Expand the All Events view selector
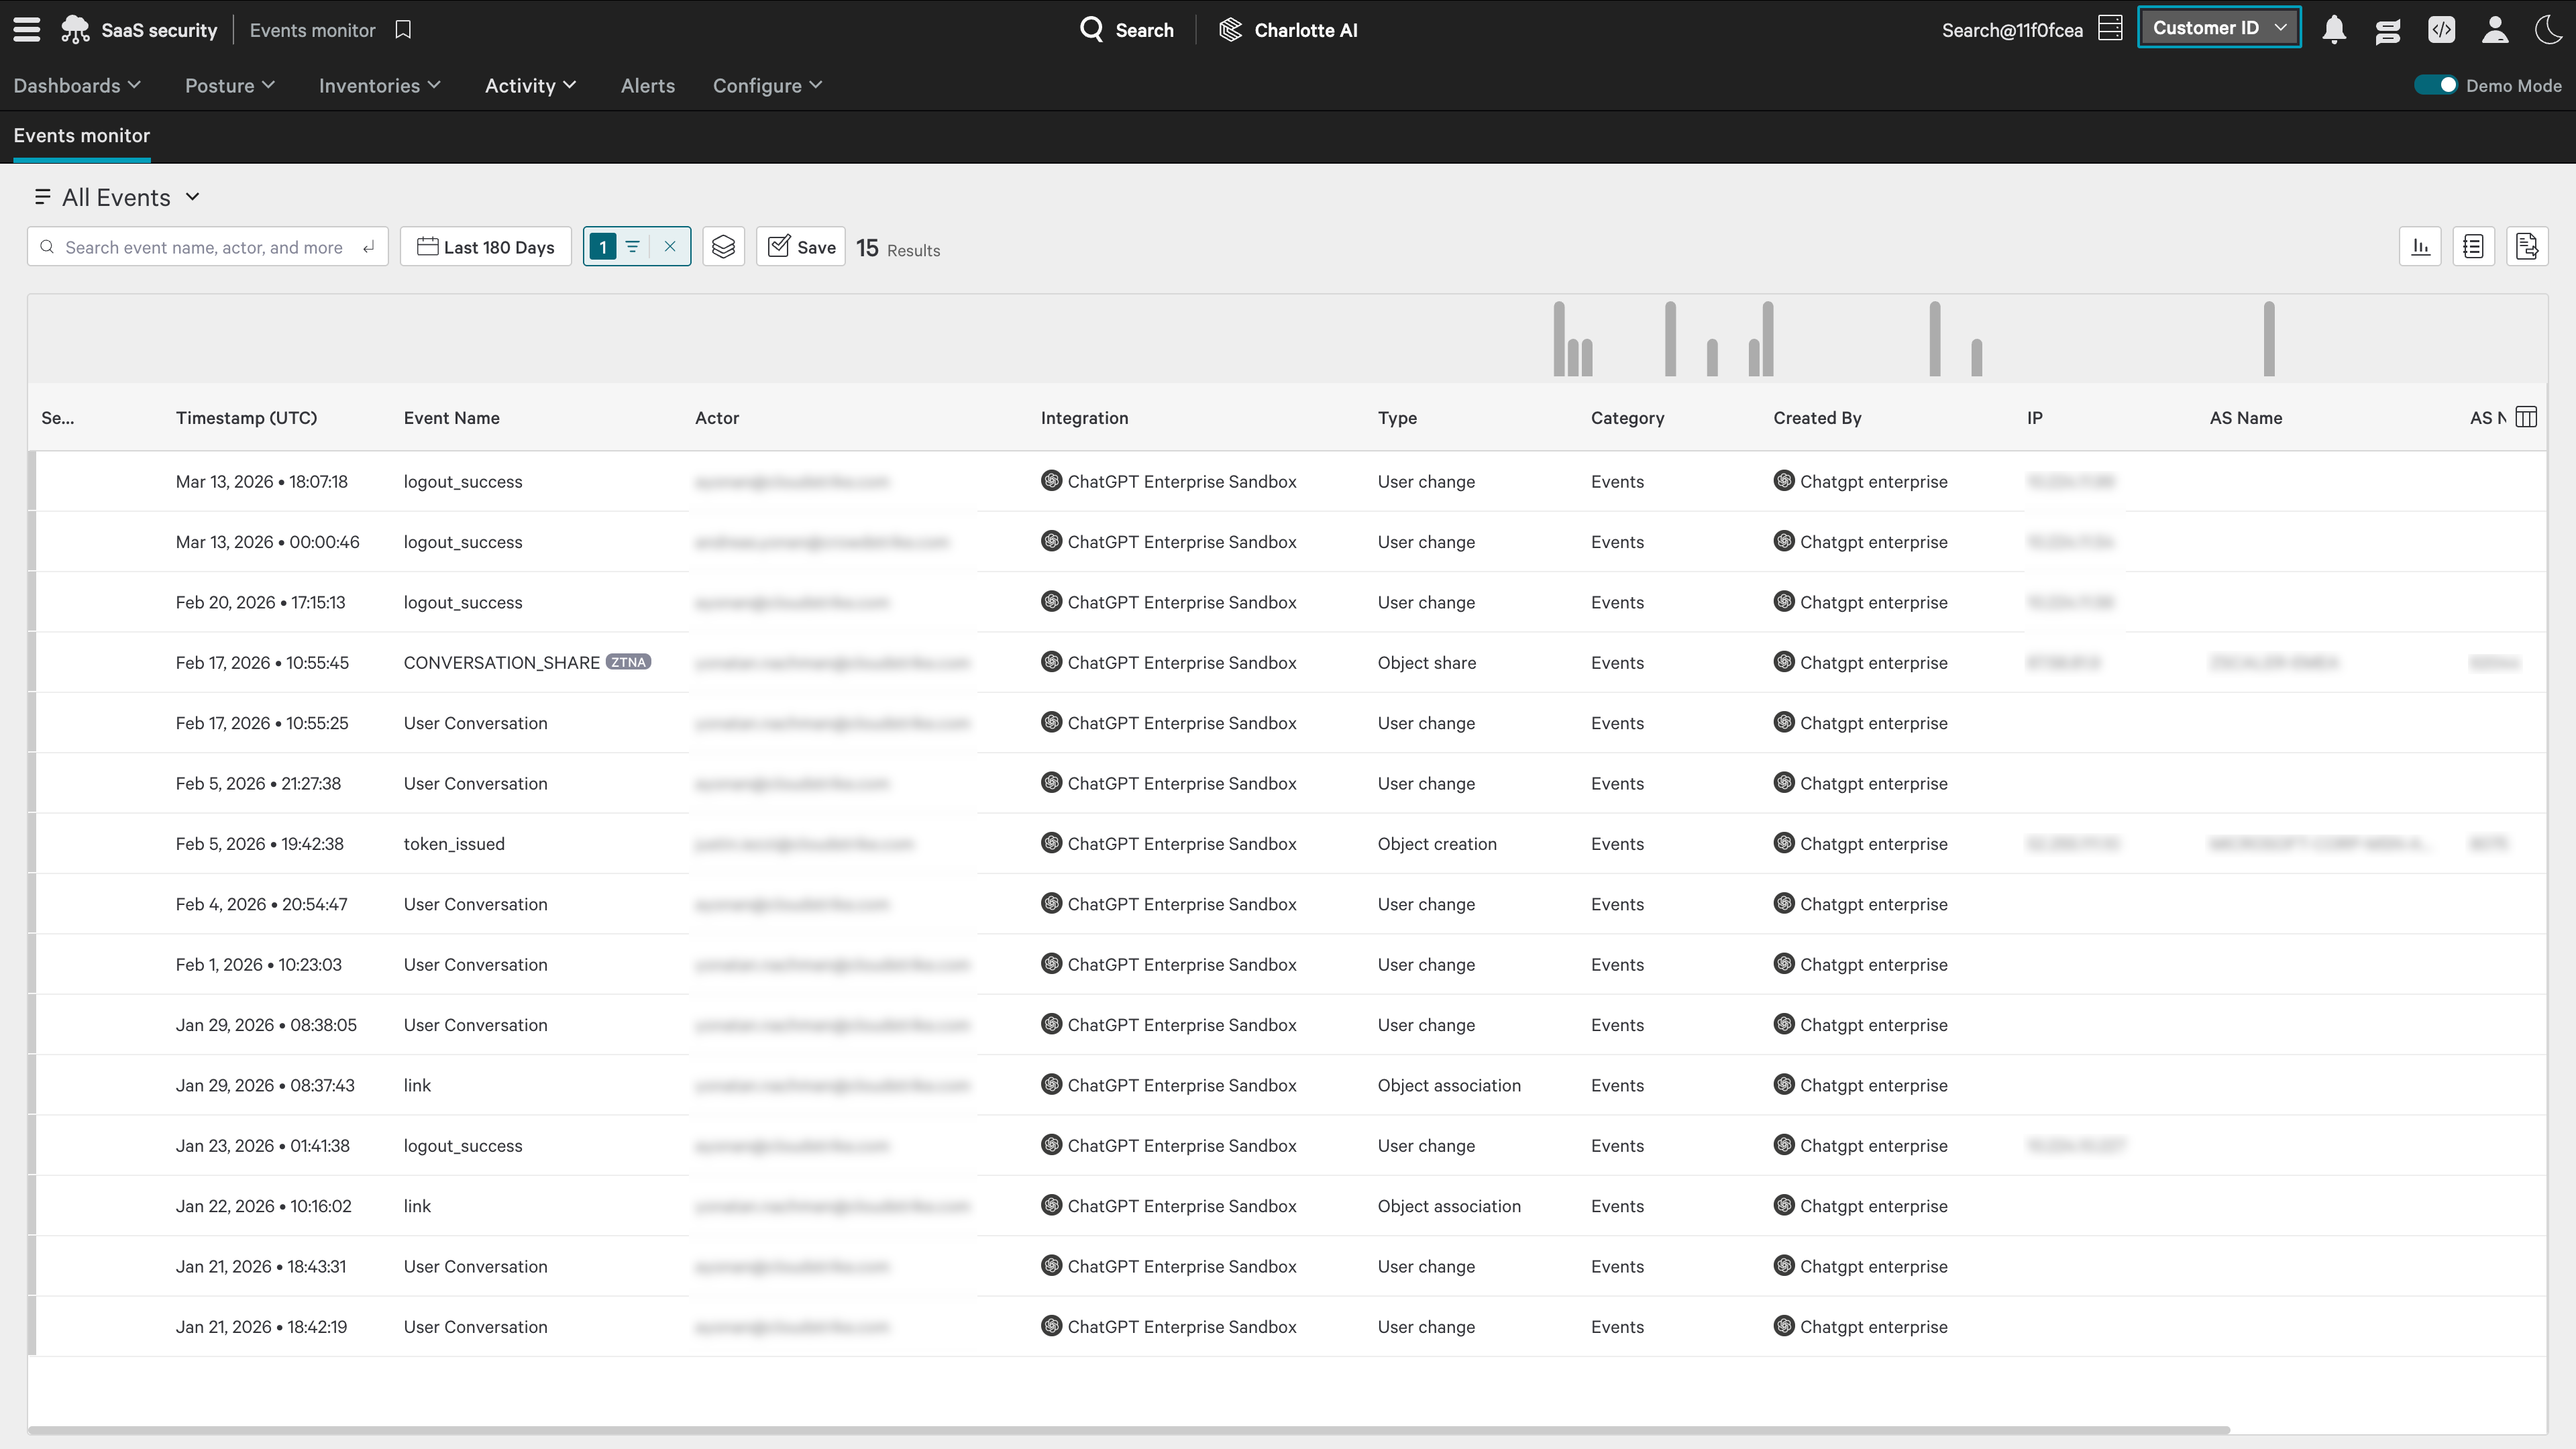The image size is (2576, 1449). [x=118, y=197]
